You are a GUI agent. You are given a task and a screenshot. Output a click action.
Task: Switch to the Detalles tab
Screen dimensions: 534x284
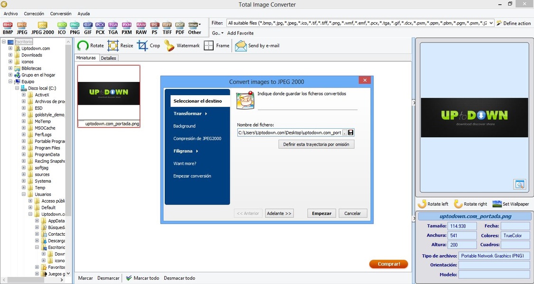(x=109, y=58)
